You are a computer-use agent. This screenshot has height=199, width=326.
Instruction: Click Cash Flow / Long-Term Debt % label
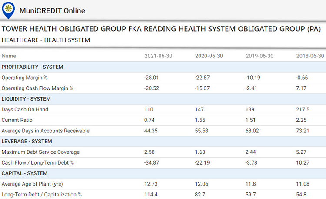click(38, 162)
